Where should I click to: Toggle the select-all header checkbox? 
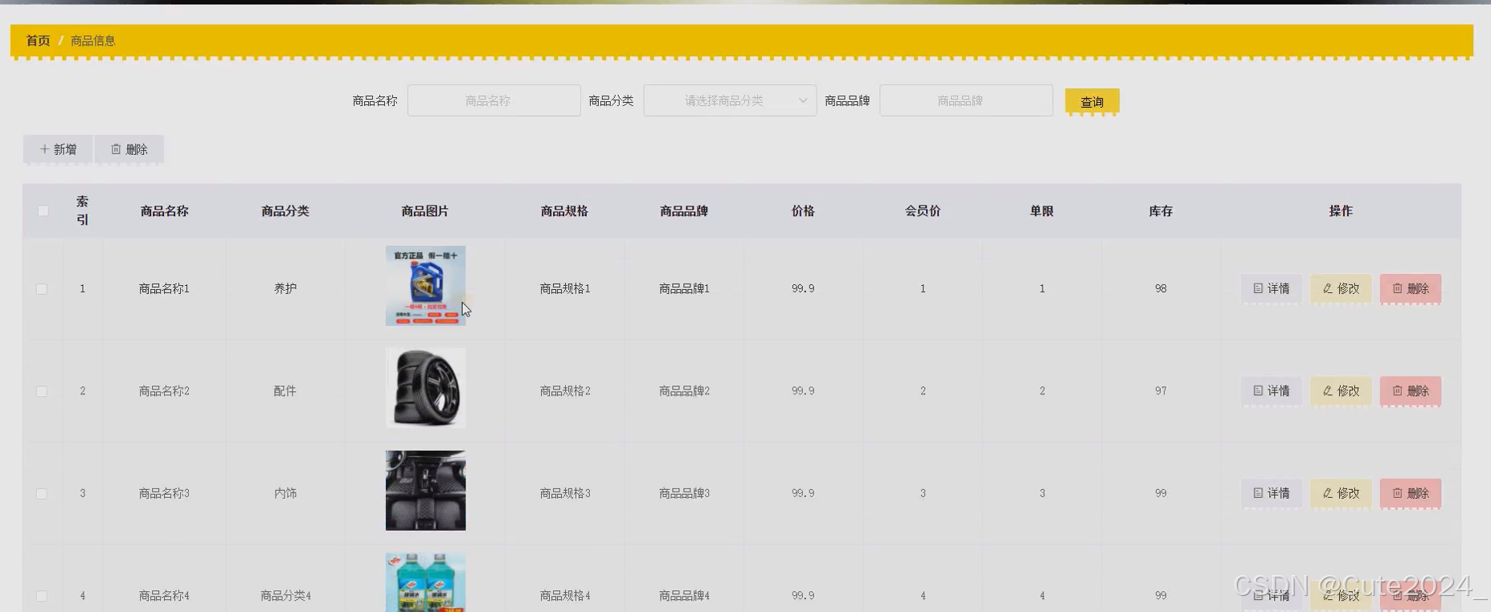pos(43,211)
